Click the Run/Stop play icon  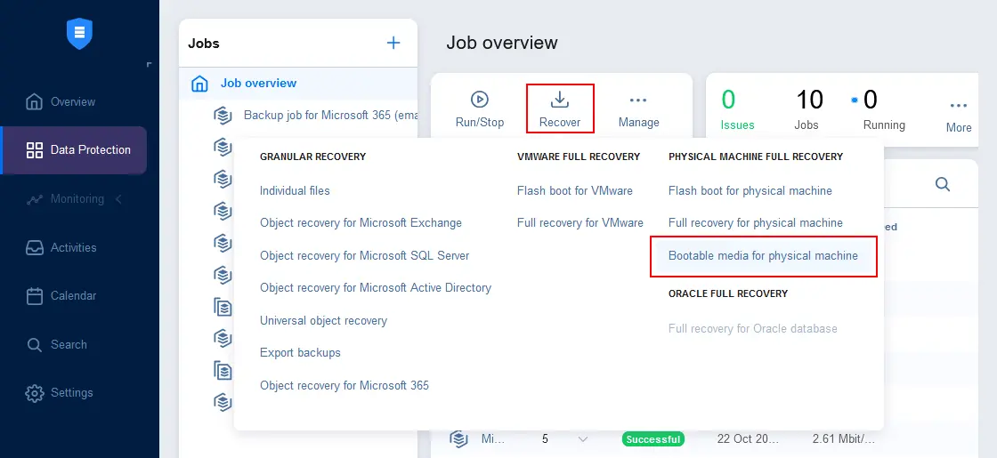[480, 99]
